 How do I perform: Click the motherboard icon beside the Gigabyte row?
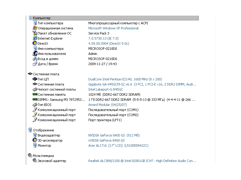tap(35, 84)
